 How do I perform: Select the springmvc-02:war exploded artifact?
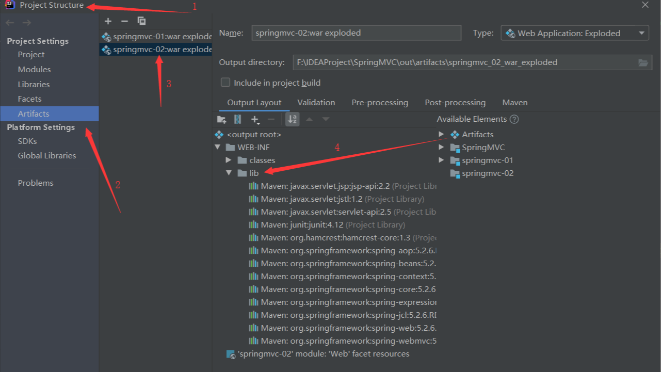coord(156,50)
